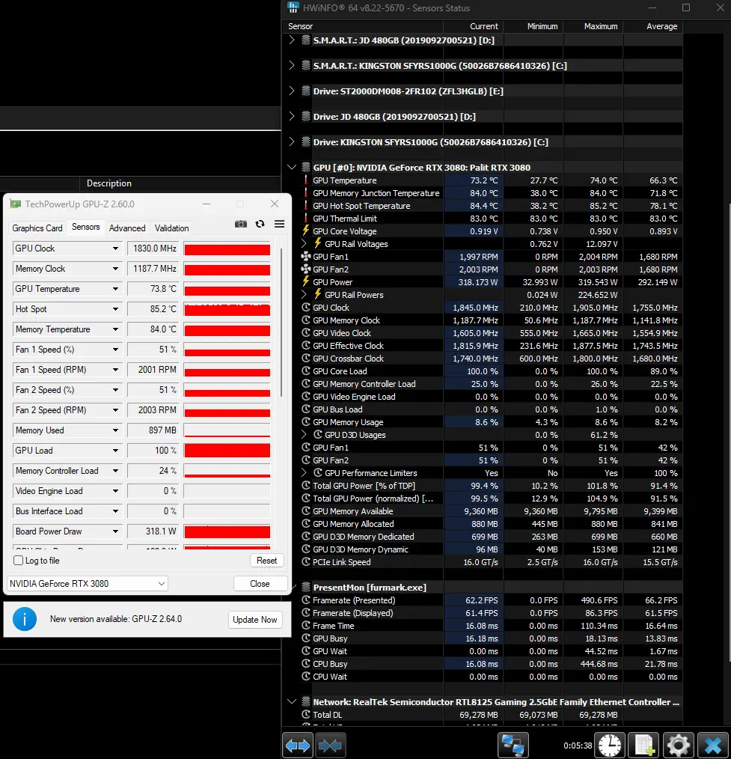This screenshot has width=731, height=759.
Task: Click the GPU-Z sensors vertical scrollbar
Action: (x=281, y=324)
